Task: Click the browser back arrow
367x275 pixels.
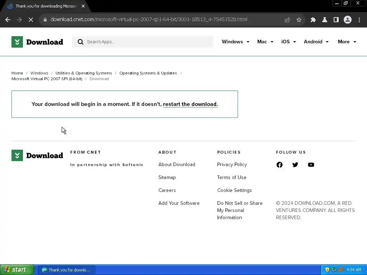Action: coord(8,20)
